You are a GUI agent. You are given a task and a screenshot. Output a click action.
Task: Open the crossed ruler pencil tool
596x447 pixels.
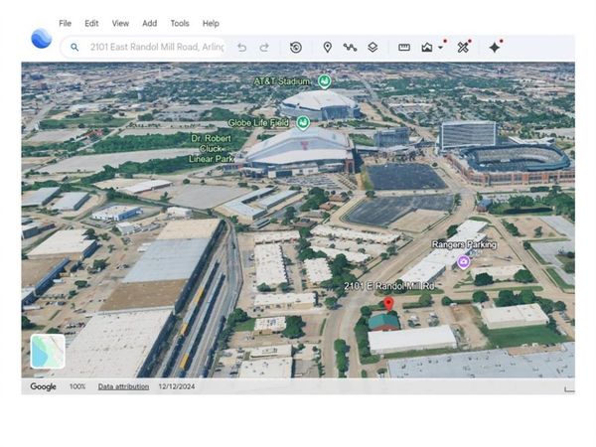coord(463,48)
